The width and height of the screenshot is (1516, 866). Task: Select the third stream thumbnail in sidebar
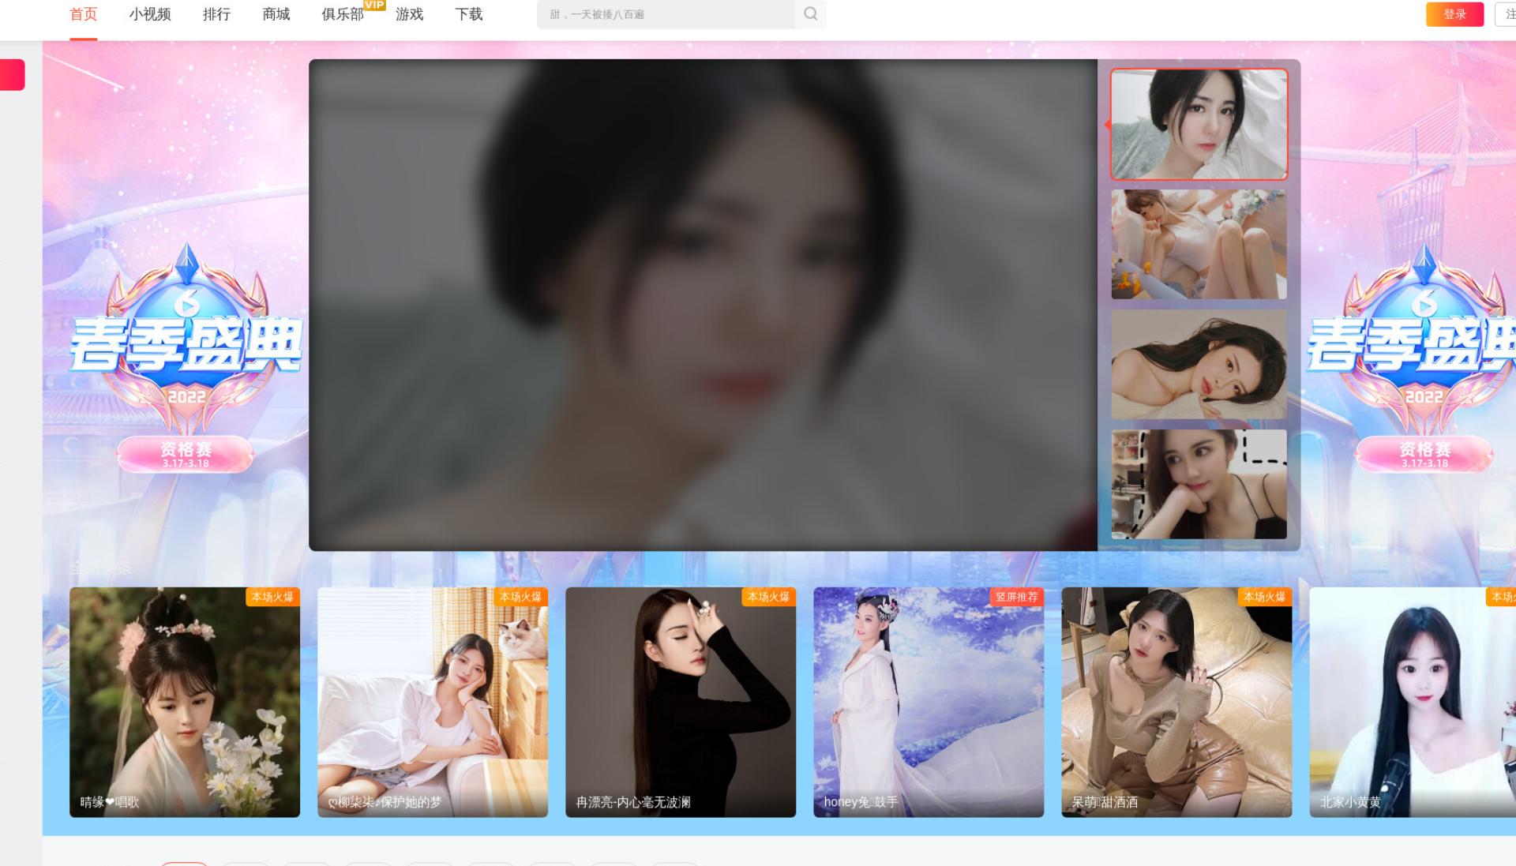[x=1199, y=364]
